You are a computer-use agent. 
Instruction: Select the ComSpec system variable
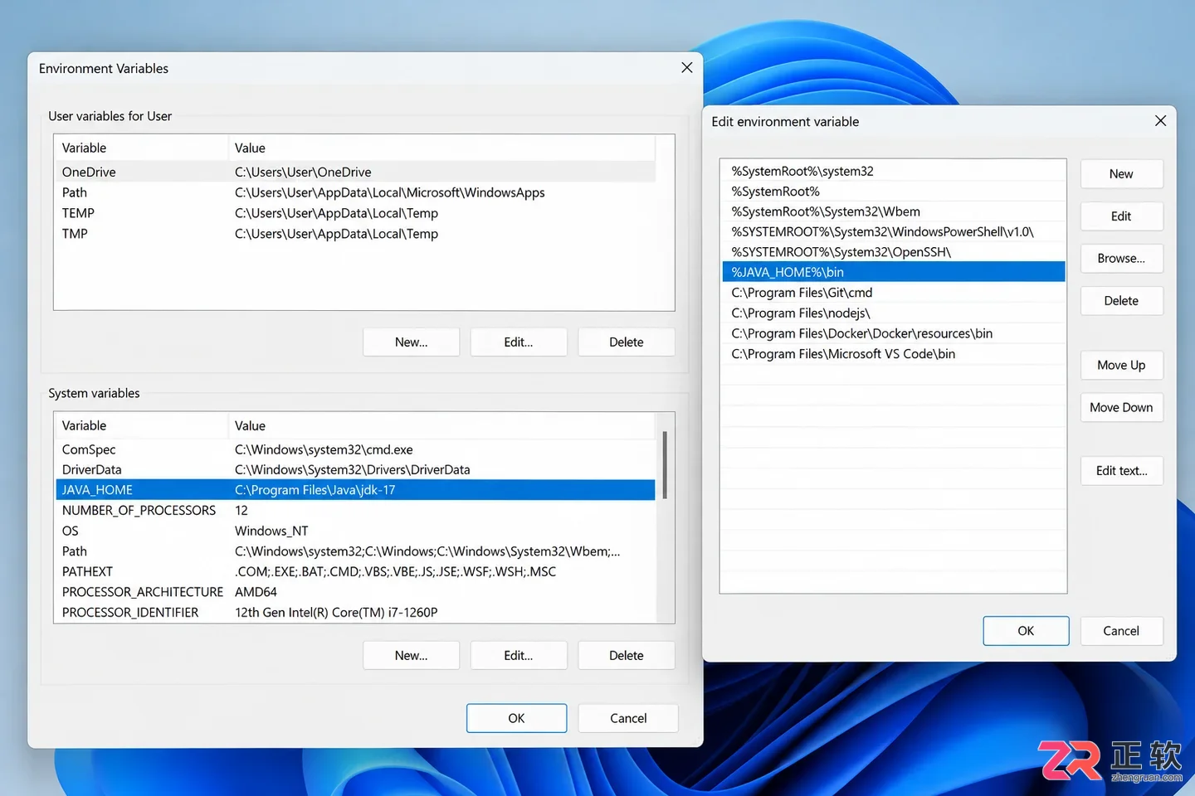tap(355, 449)
